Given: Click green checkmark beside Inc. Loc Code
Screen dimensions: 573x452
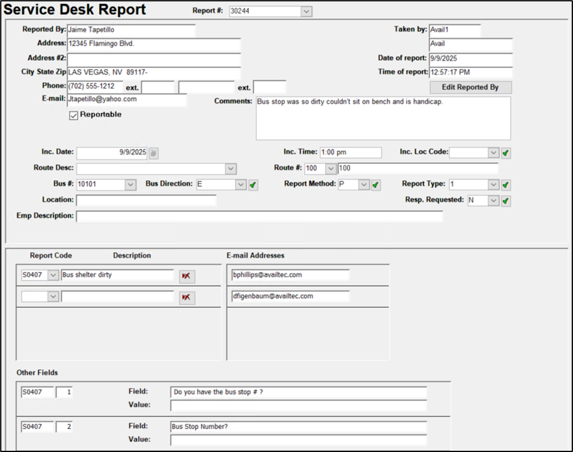Looking at the screenshot, I should point(506,153).
